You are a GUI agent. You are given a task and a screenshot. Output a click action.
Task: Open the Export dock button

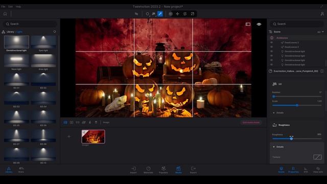[193, 170]
